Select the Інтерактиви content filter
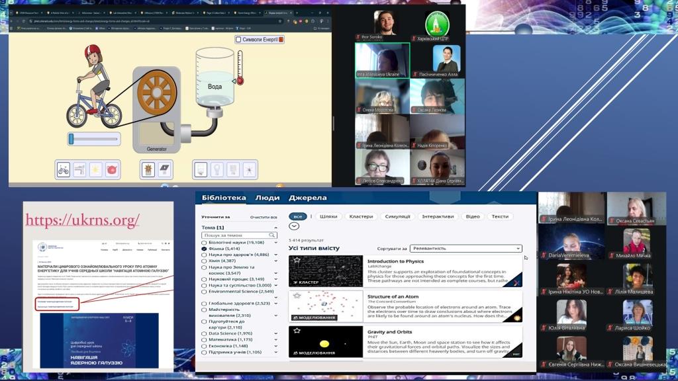The width and height of the screenshot is (678, 381). click(438, 216)
